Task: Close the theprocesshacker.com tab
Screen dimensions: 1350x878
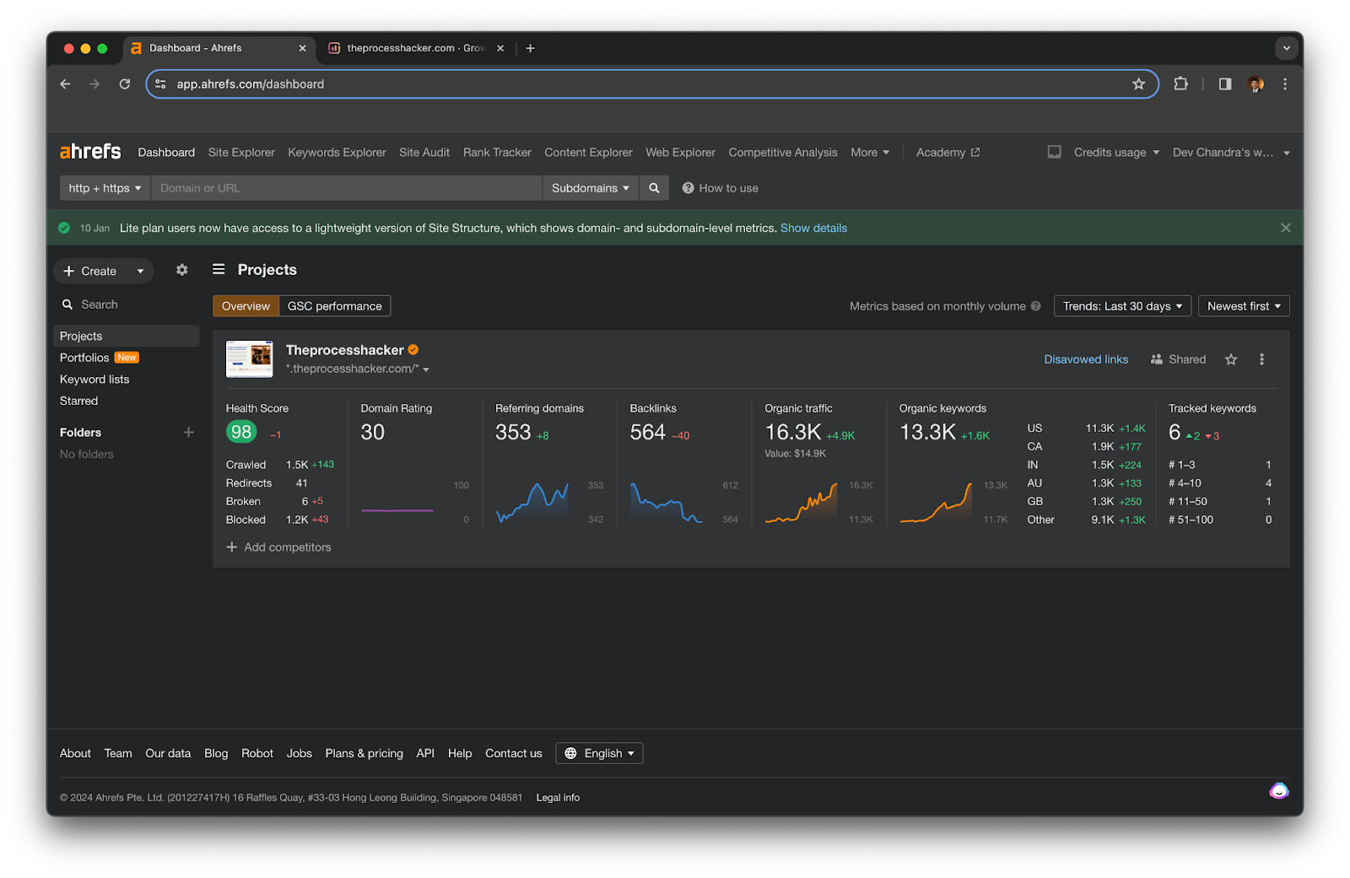Action: [x=500, y=48]
